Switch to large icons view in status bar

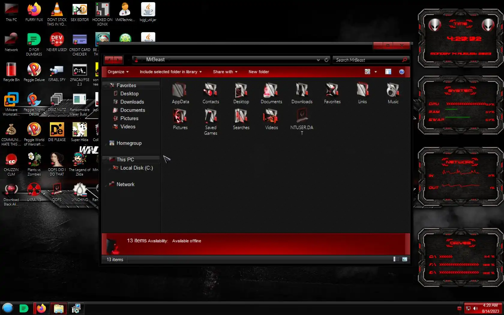pos(405,259)
